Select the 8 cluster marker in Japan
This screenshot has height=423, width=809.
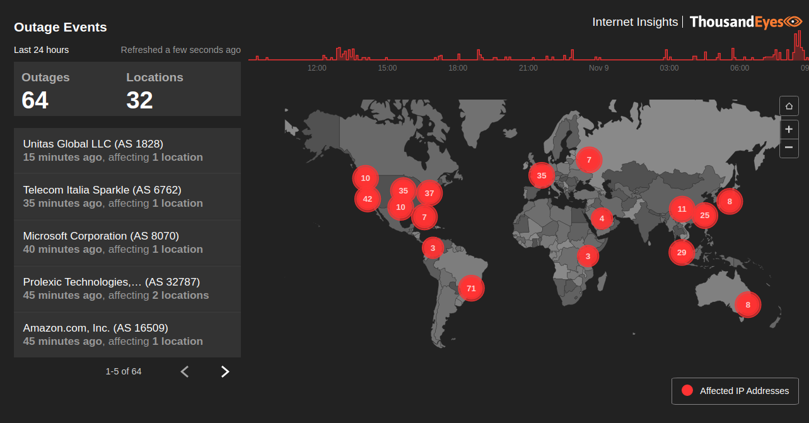coord(730,202)
